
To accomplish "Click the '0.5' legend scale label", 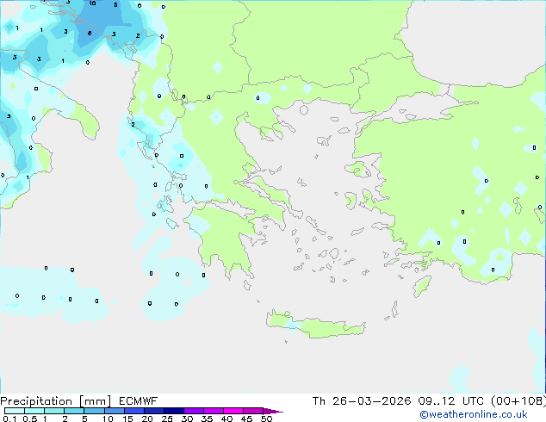I will [30, 419].
